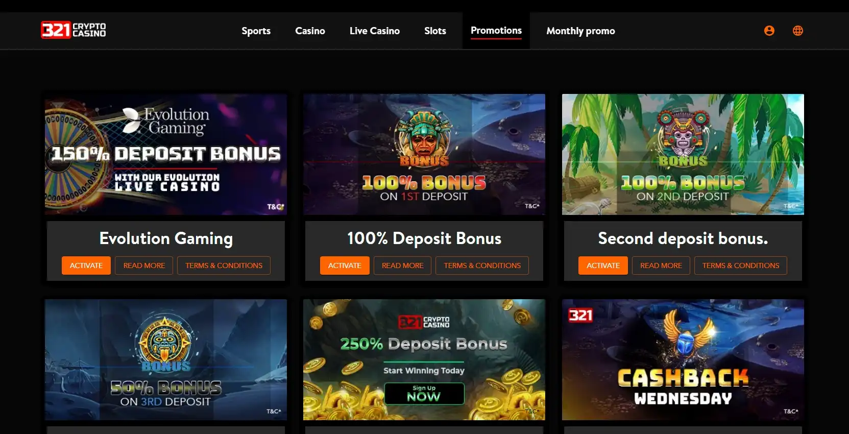The width and height of the screenshot is (849, 434).
Task: Read more about Evolution Gaming promotion
Action: tap(144, 266)
